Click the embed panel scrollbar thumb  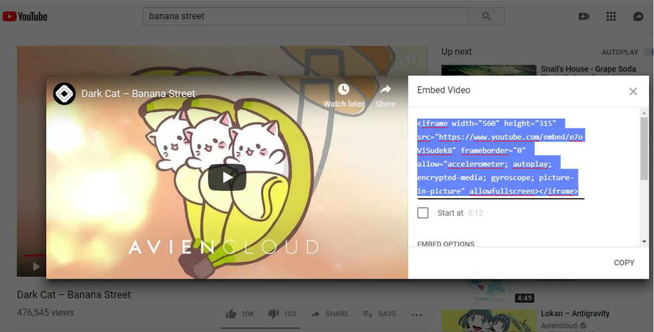click(x=644, y=149)
